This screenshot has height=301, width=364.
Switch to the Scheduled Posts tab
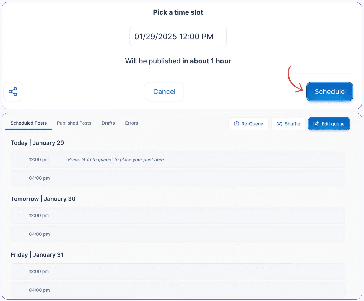[x=28, y=123]
